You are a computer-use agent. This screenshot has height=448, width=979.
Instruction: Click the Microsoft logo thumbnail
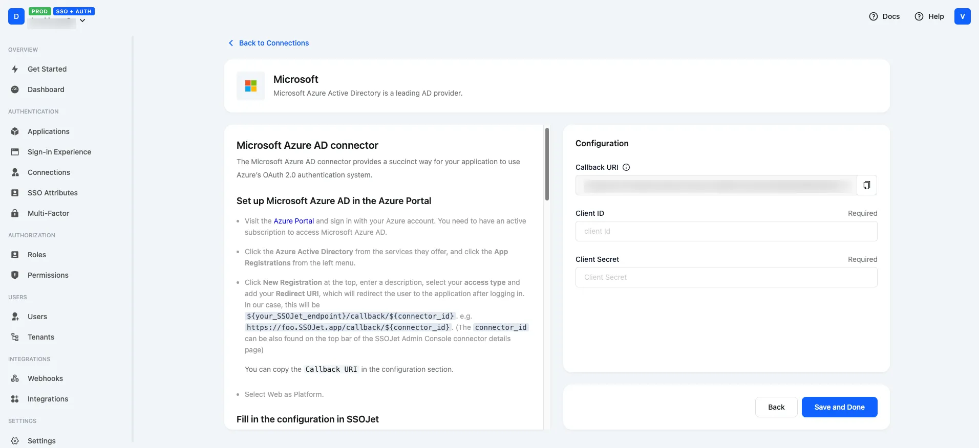click(251, 86)
